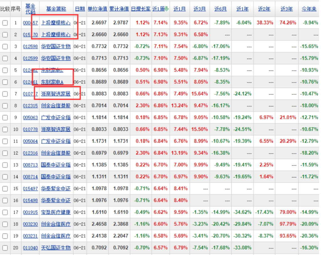Open fund code link 003231
The width and height of the screenshot is (321, 255).
[x=30, y=236]
